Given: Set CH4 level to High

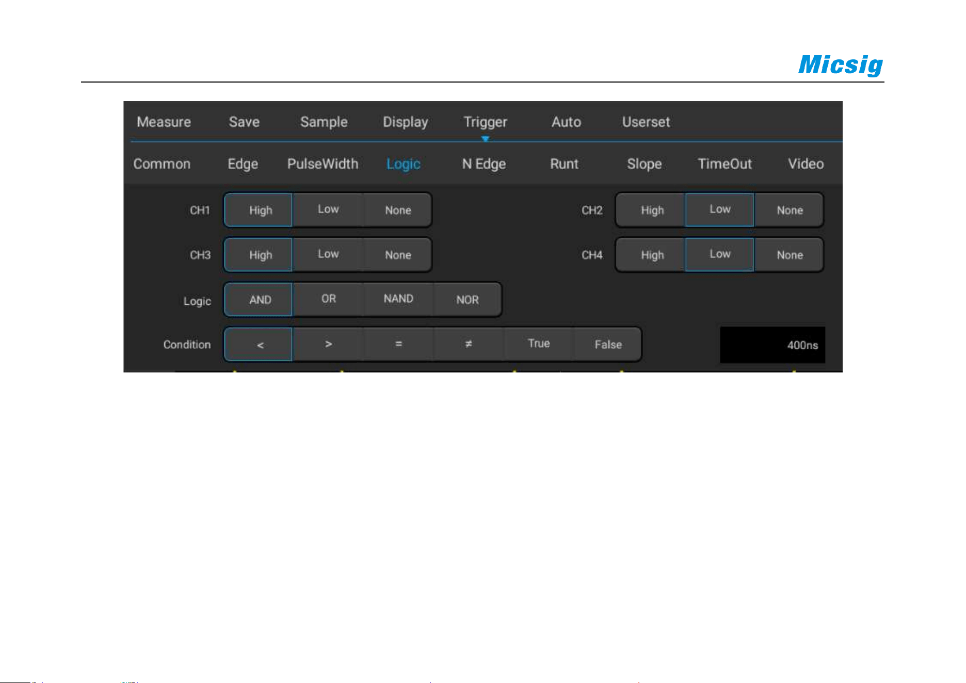Looking at the screenshot, I should pyautogui.click(x=651, y=255).
